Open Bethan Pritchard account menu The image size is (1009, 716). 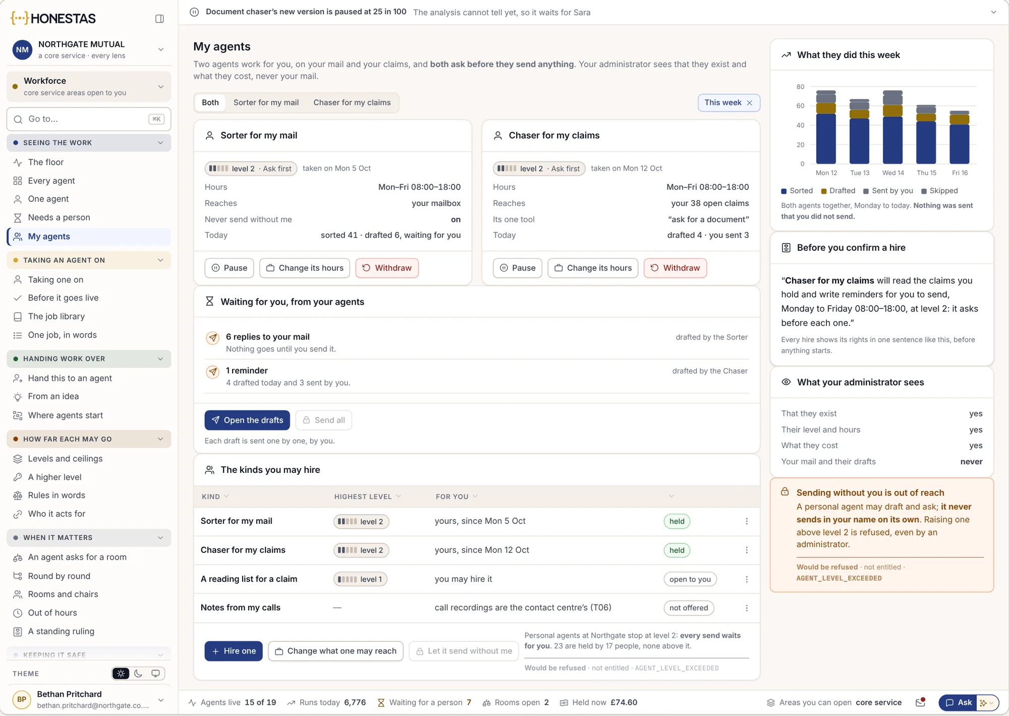pyautogui.click(x=89, y=700)
